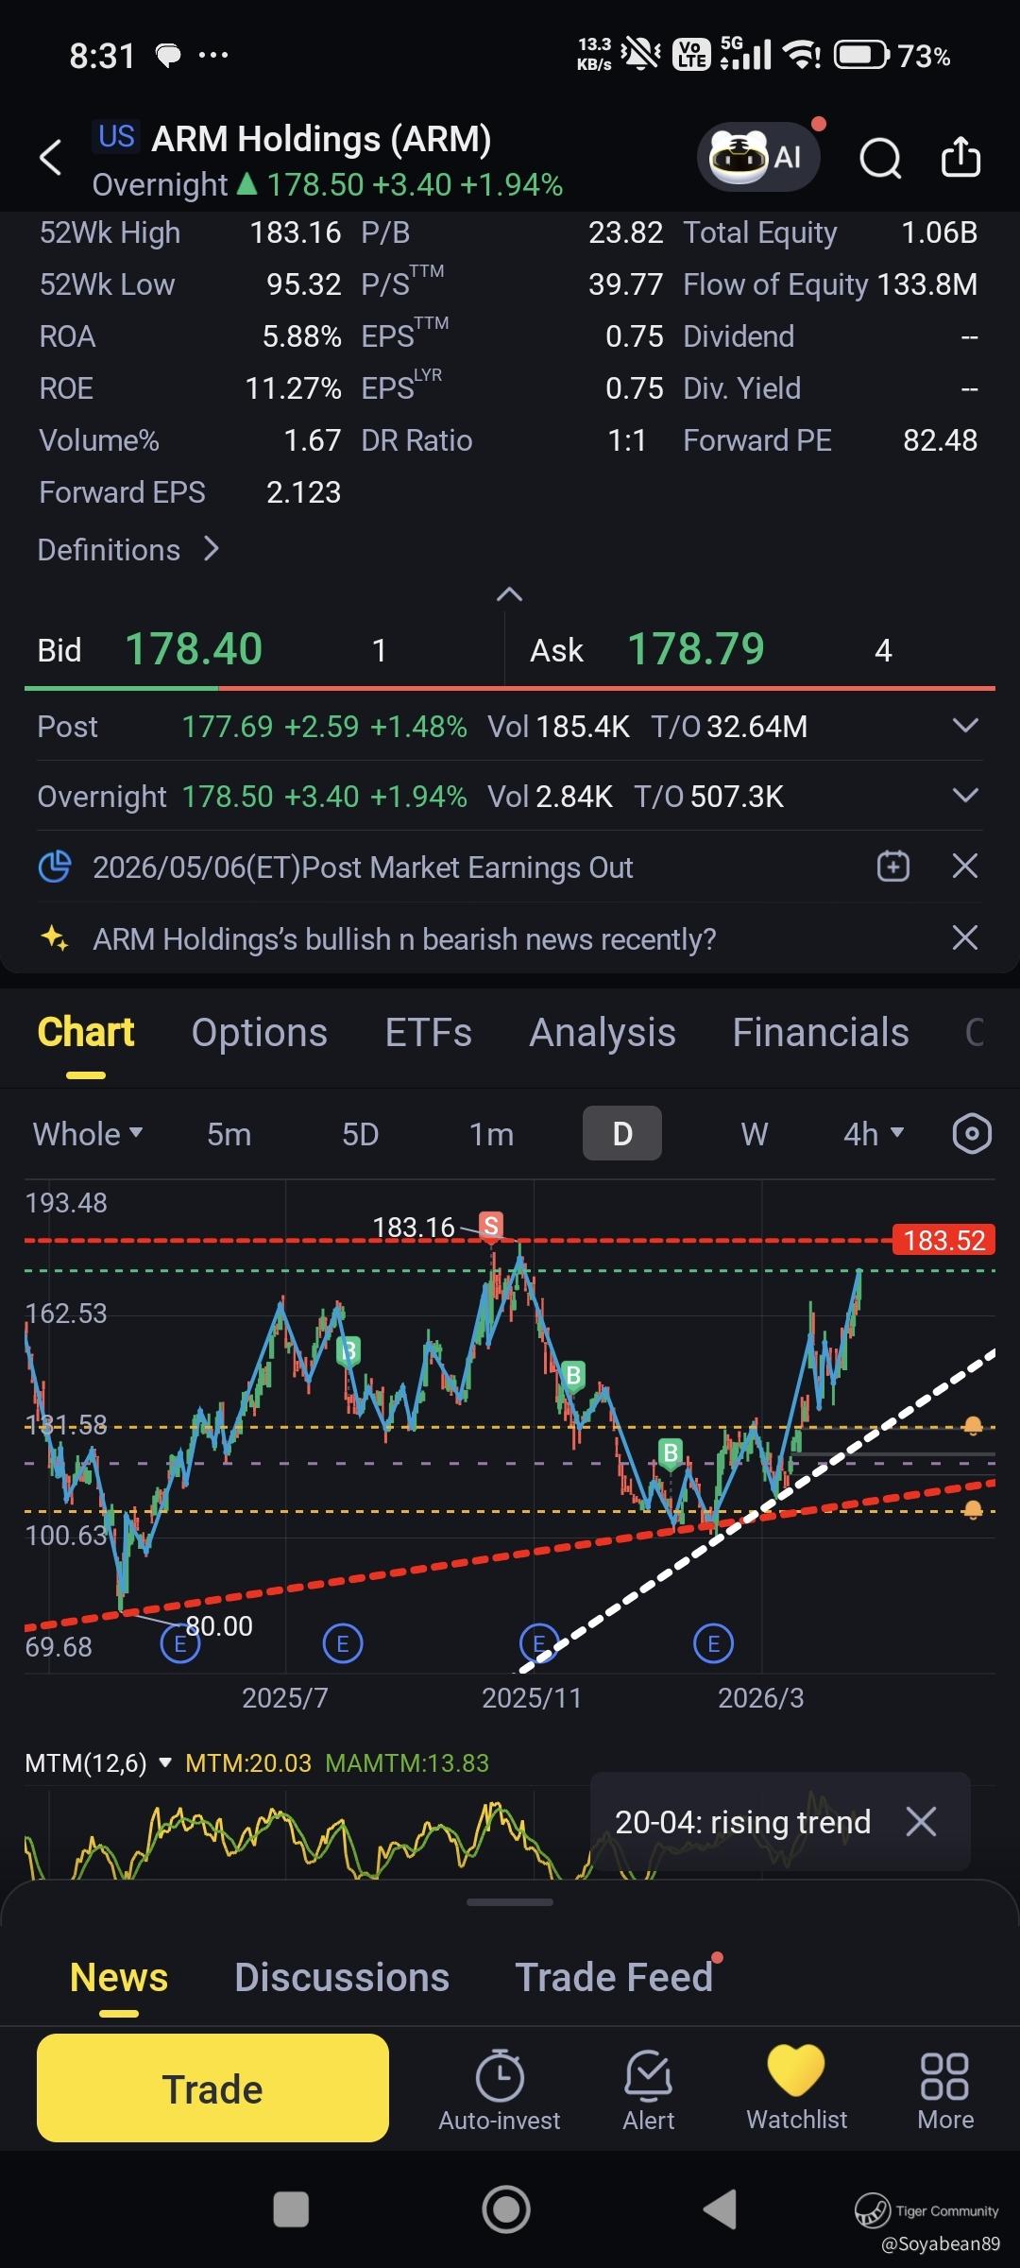Add earnings date to calendar icon

tap(893, 867)
